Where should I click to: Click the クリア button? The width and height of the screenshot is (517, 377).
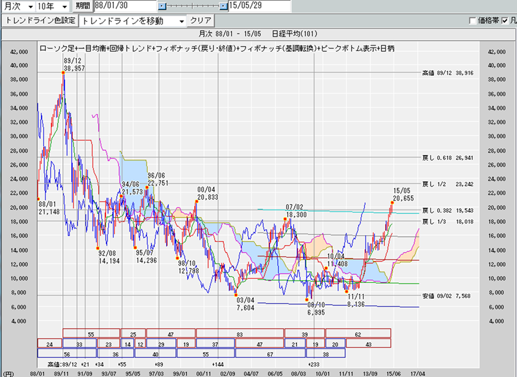[200, 20]
